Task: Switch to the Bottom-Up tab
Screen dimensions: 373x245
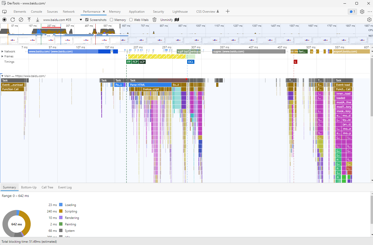Action: (x=29, y=187)
